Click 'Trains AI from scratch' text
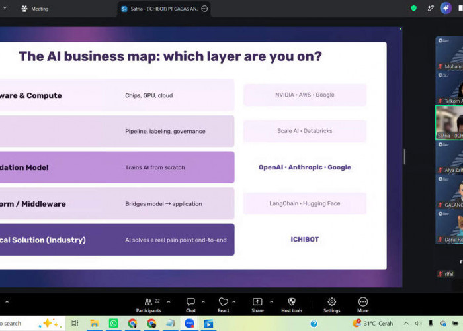Screen dimensions: 463x331 click(x=155, y=167)
